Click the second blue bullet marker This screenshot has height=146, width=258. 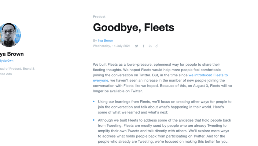click(94, 119)
